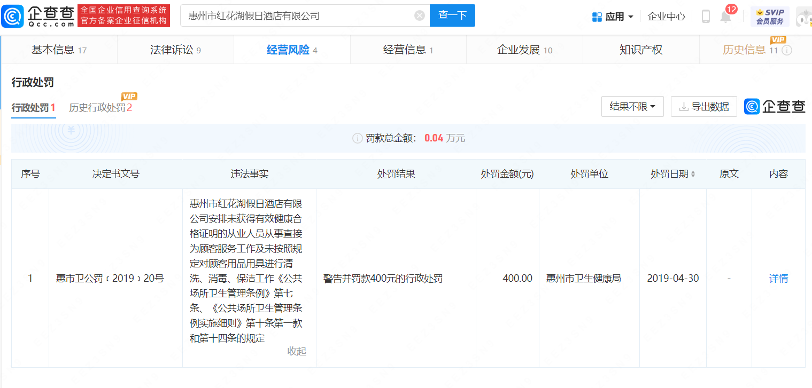Click the user avatar icon
This screenshot has height=388, width=812.
(x=803, y=17)
